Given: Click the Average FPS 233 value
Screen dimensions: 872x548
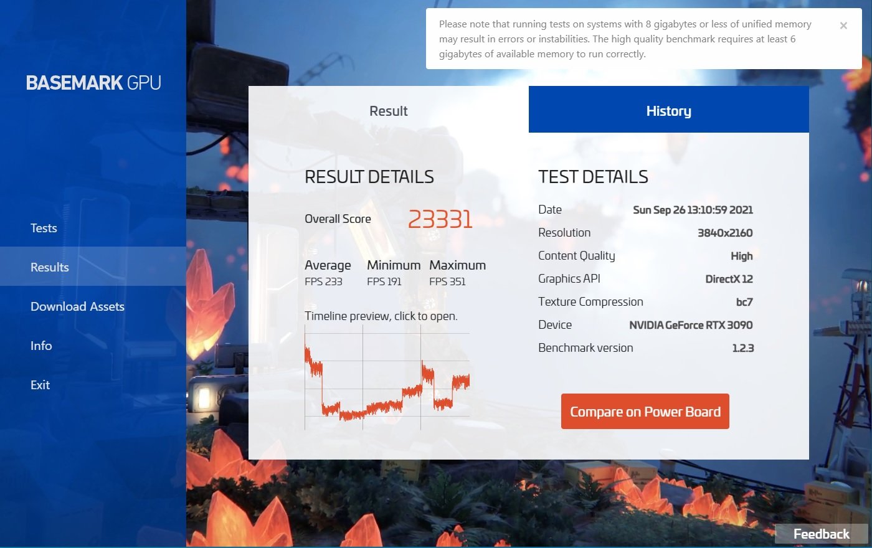Looking at the screenshot, I should (x=323, y=281).
